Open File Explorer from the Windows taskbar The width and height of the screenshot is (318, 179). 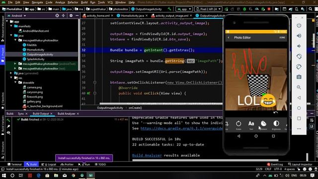click(x=56, y=176)
